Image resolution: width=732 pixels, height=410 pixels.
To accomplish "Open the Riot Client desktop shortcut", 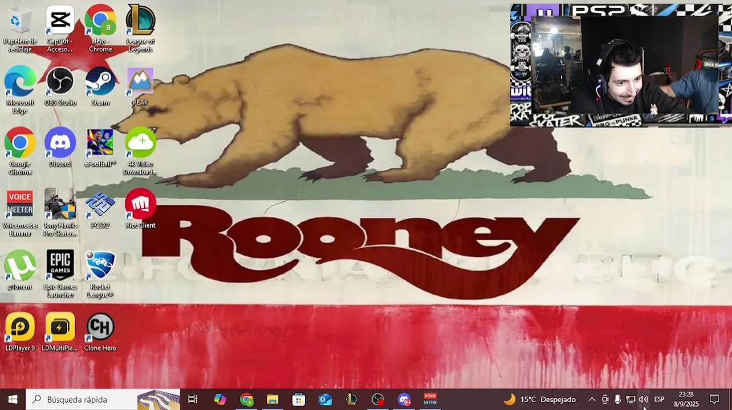I will click(x=140, y=210).
